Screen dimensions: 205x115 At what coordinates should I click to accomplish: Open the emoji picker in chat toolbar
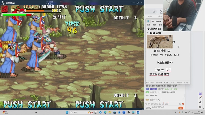click(146, 104)
